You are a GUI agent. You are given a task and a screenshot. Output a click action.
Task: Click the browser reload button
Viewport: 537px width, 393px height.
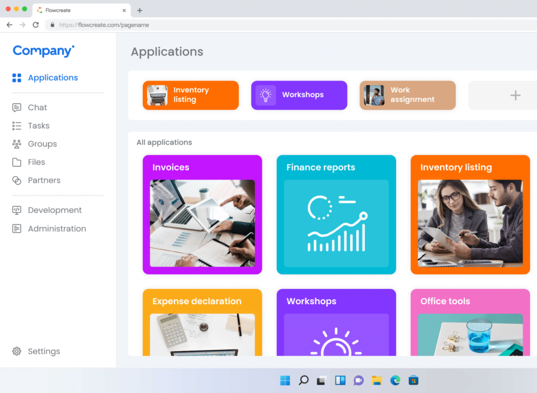[36, 25]
